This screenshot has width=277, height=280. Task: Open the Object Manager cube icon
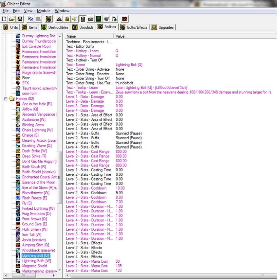(x=106, y=19)
